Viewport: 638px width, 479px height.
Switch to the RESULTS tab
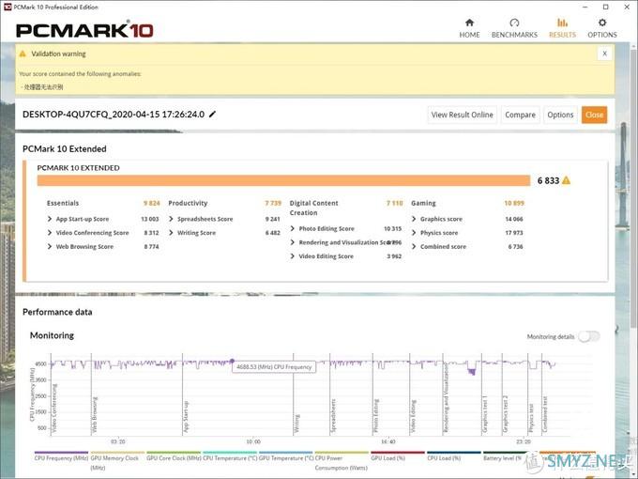pyautogui.click(x=562, y=28)
